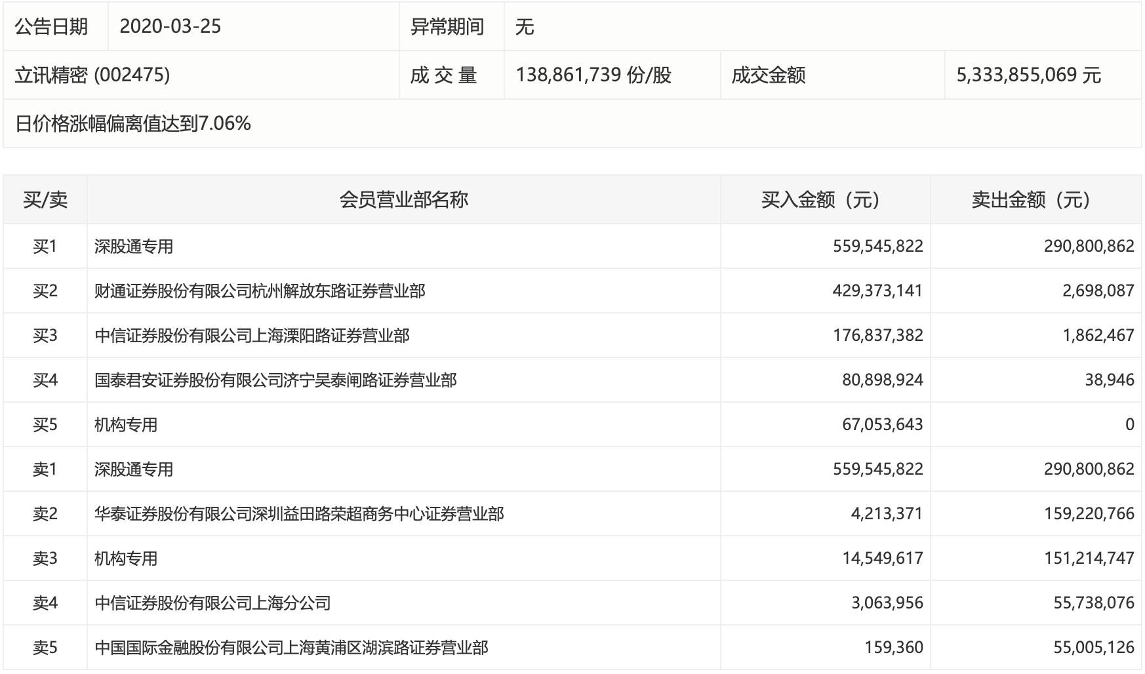Click the 卖4 rank cell
The width and height of the screenshot is (1145, 674).
click(45, 603)
